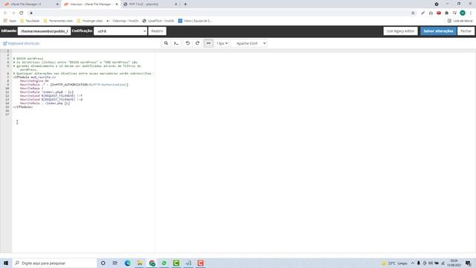
Task: Click the Reabrir button
Action: [157, 31]
